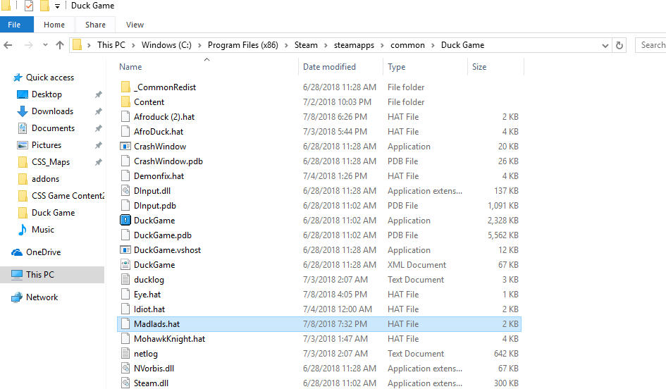
Task: Click the Back navigation arrow
Action: click(8, 45)
